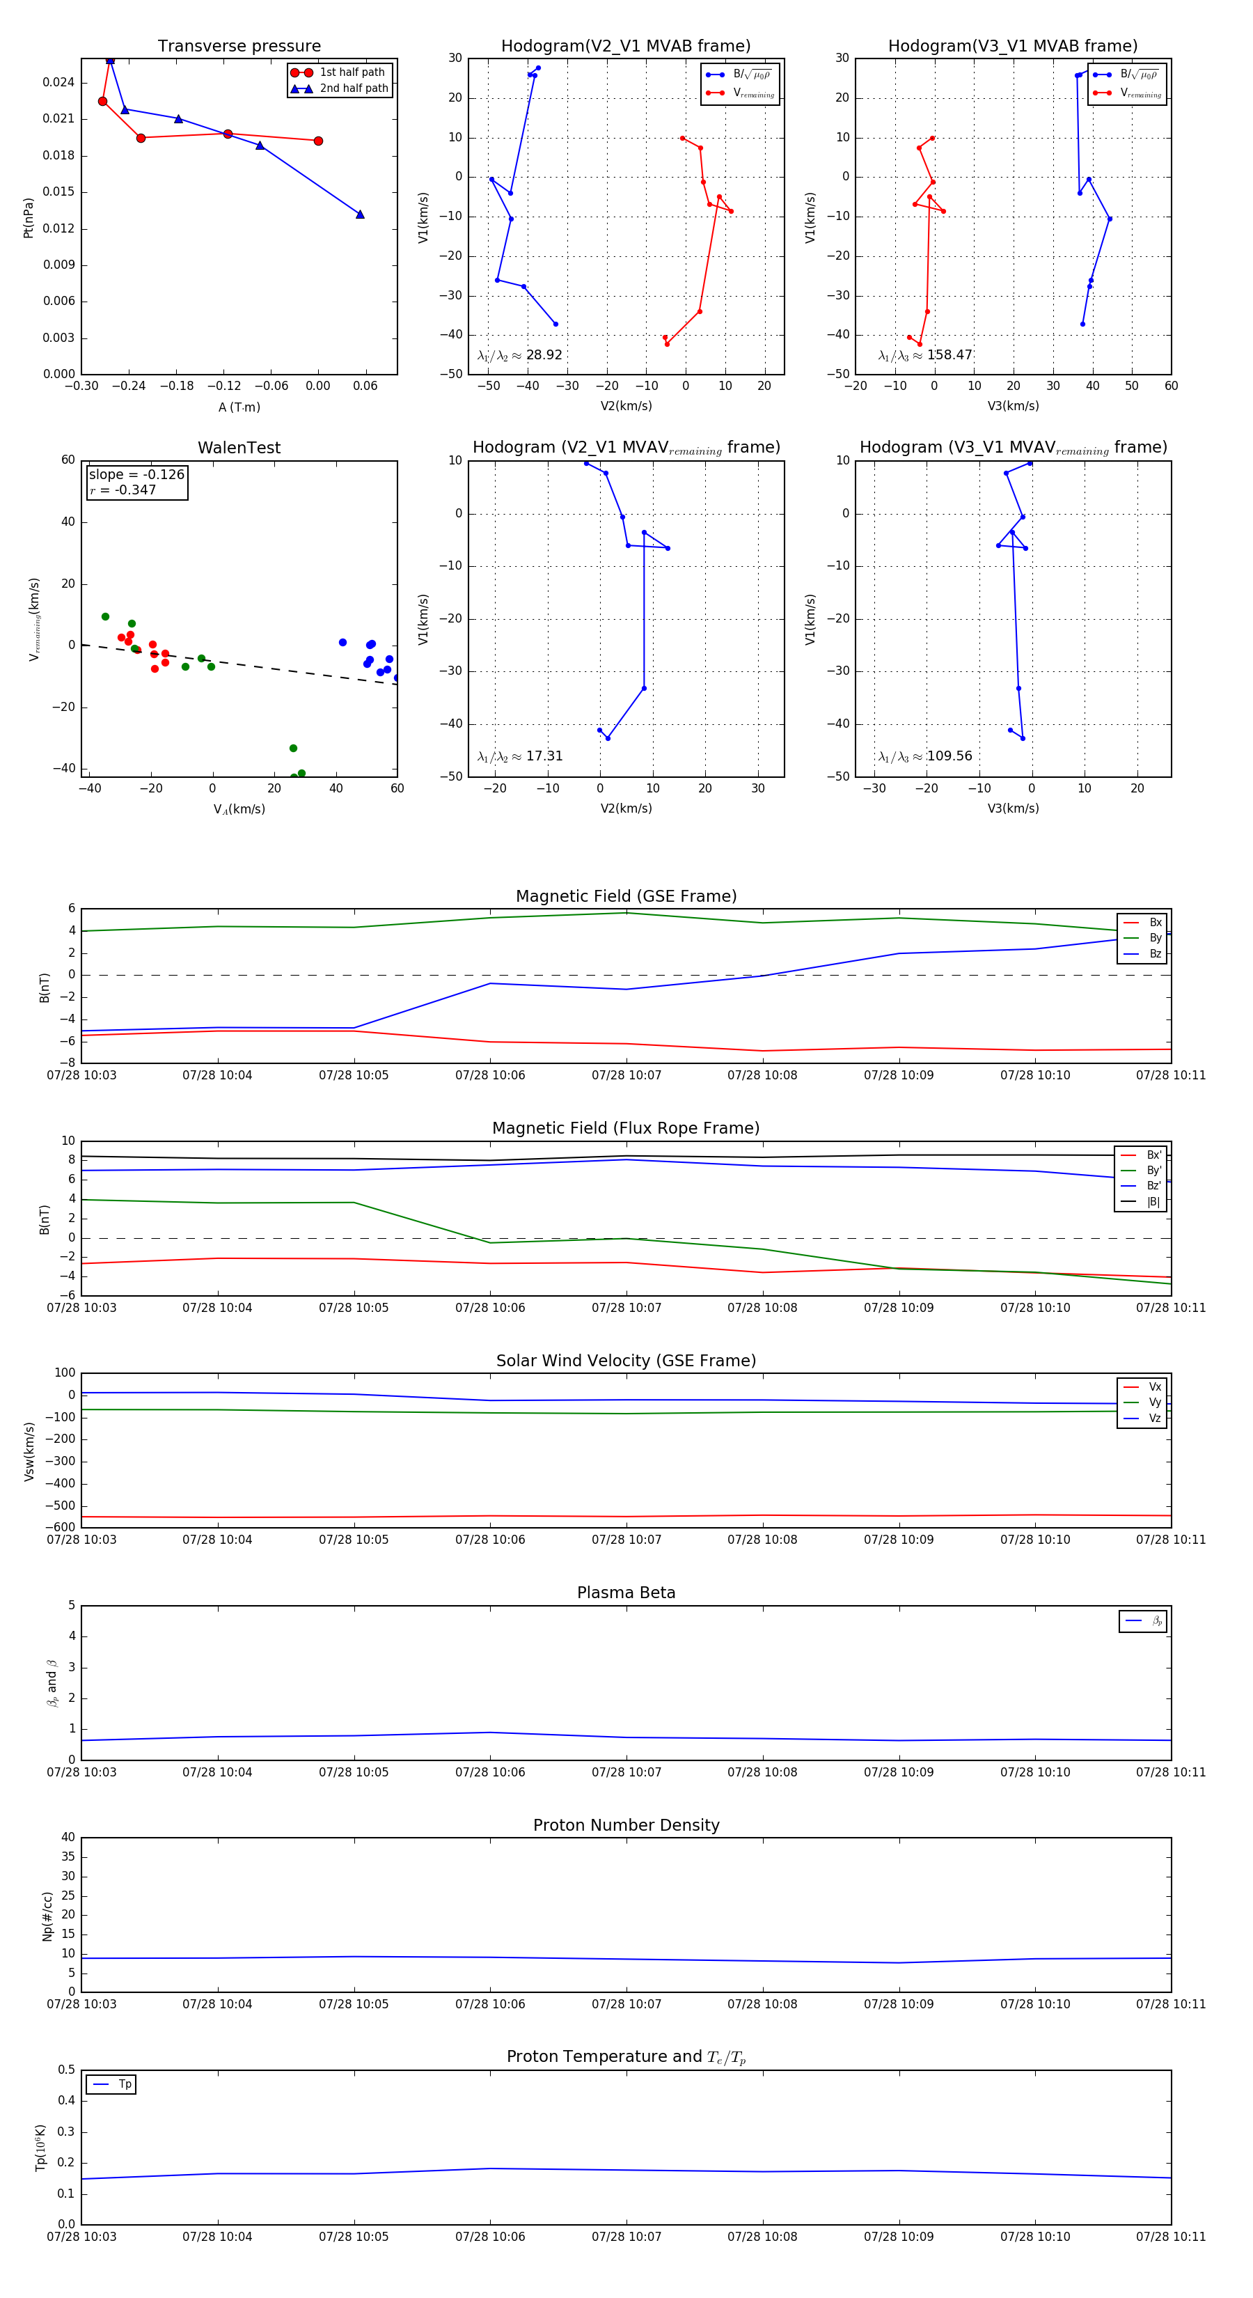Click '07/28 10:11' tick under Proton Temperature plot
1253x2298 pixels.
1171,2237
